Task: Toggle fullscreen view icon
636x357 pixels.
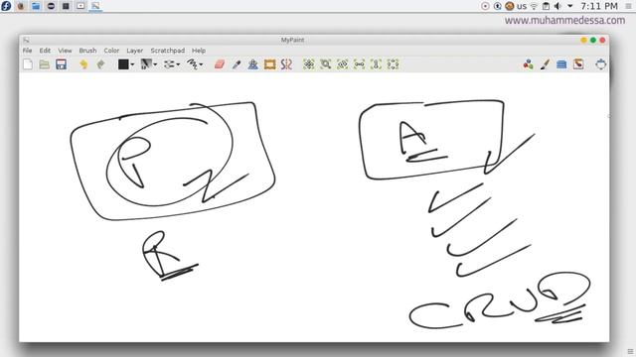Action: pos(600,64)
